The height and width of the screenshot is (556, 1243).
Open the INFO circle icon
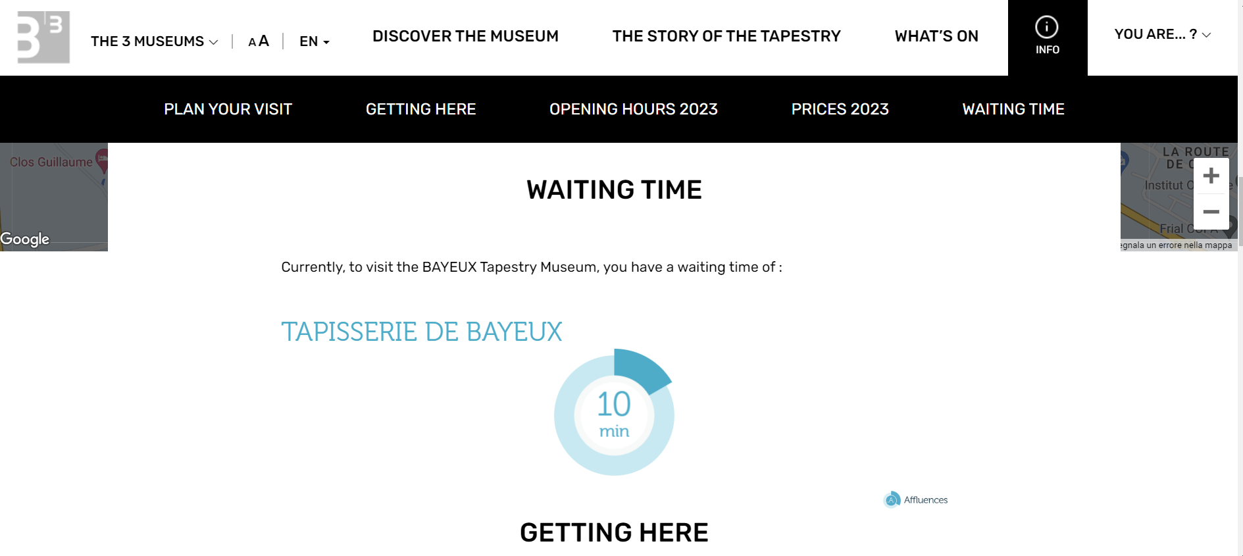1047,27
